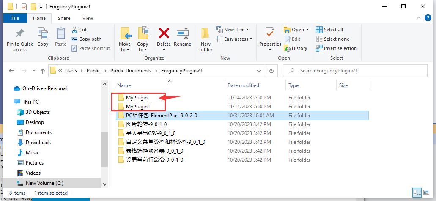Select the PC组件包-ElementPlus-9_0_2_0 folder
The image size is (436, 201).
pyautogui.click(x=242, y=115)
